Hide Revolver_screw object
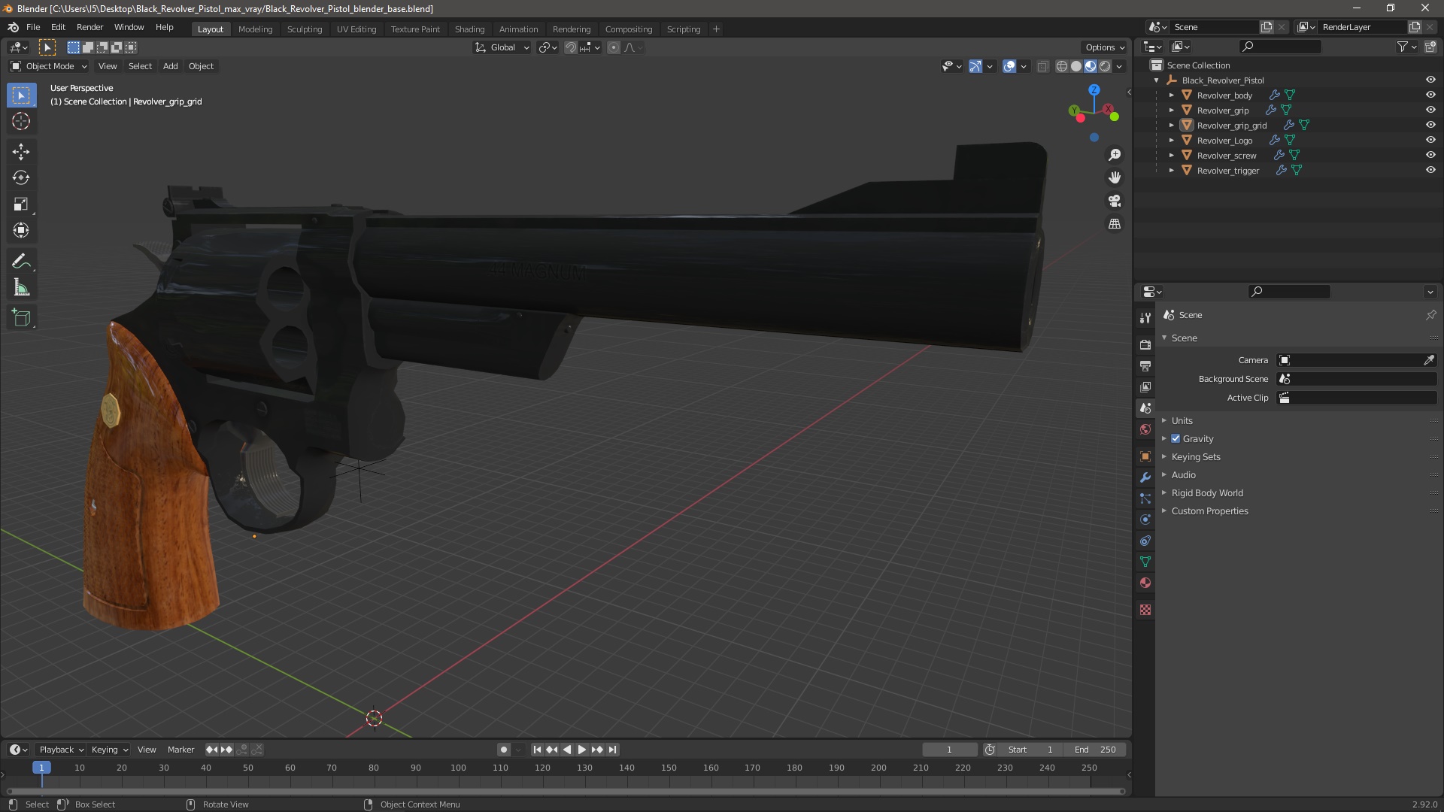 1430,155
